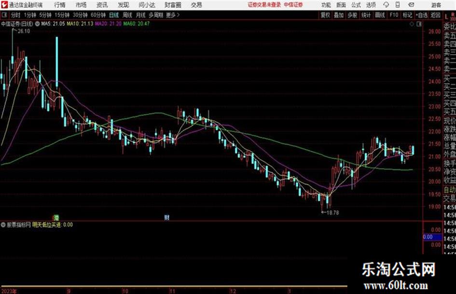Viewport: 456px width, 294px height.
Task: Open the 发现 menu
Action: click(x=124, y=5)
